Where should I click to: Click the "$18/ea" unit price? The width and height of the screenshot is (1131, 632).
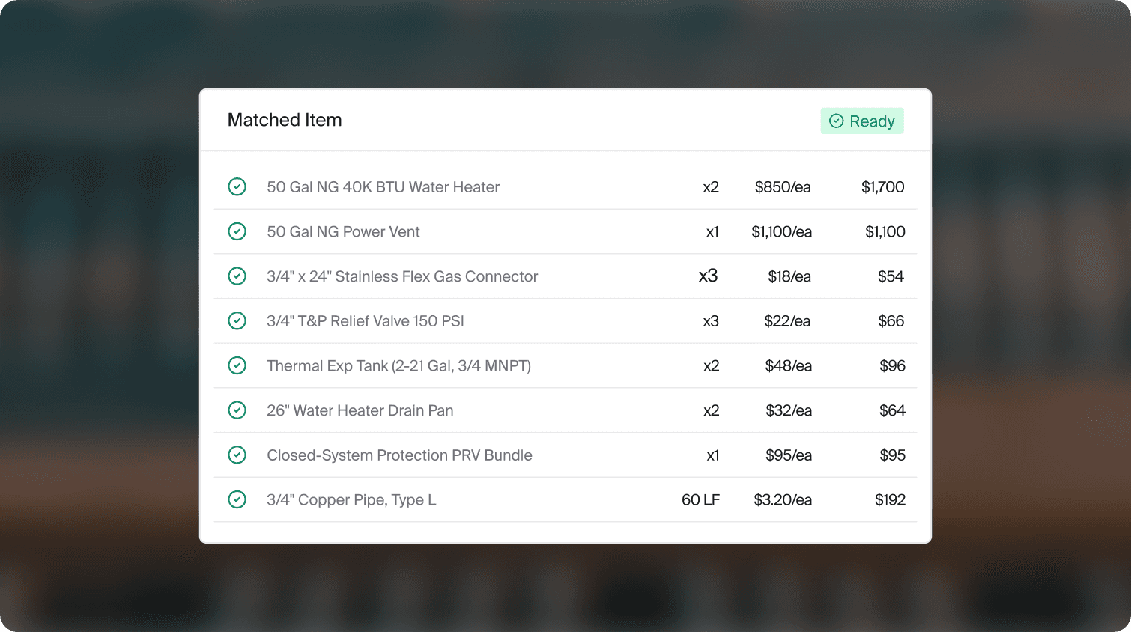(789, 276)
